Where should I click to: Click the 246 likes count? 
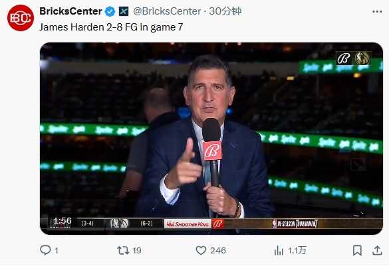pos(218,251)
